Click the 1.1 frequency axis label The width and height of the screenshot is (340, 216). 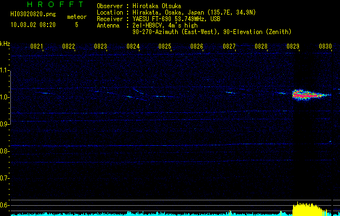pos(4,70)
